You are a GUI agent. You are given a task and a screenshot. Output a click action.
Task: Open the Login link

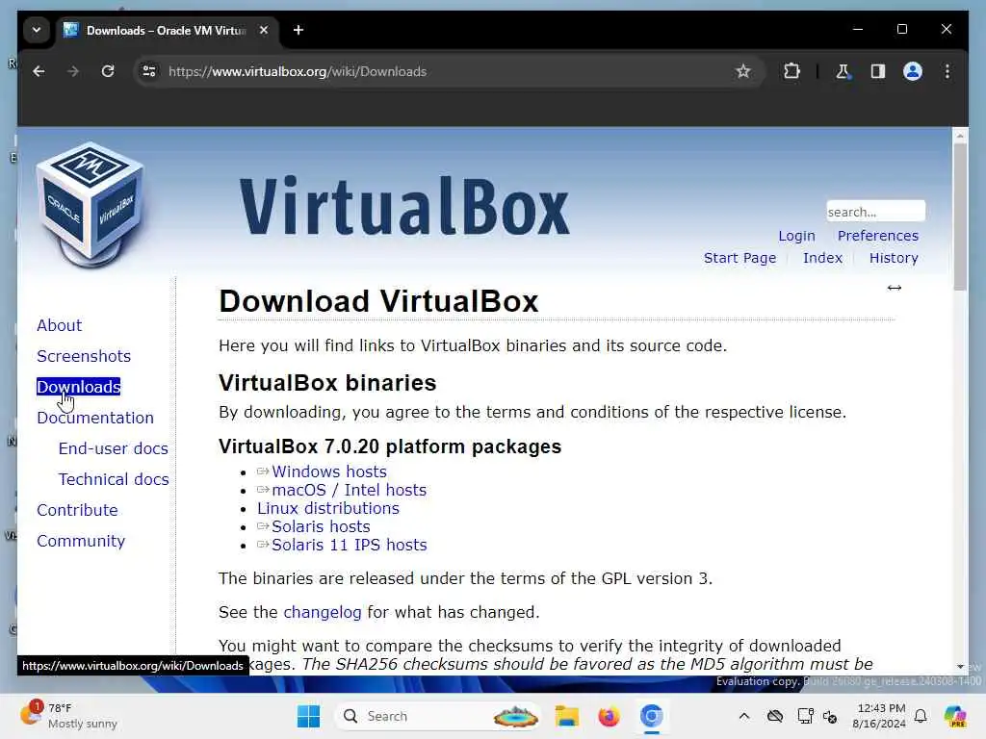pyautogui.click(x=796, y=237)
